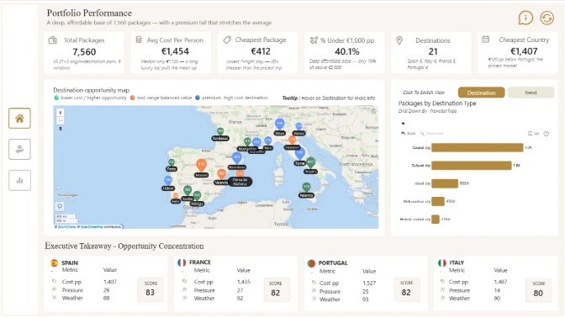
Task: Open the ZoomCharts attribution link
Action: click(66, 227)
